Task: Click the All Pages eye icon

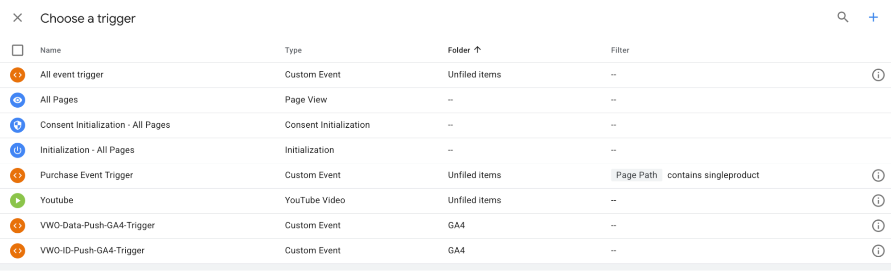Action: (x=18, y=100)
